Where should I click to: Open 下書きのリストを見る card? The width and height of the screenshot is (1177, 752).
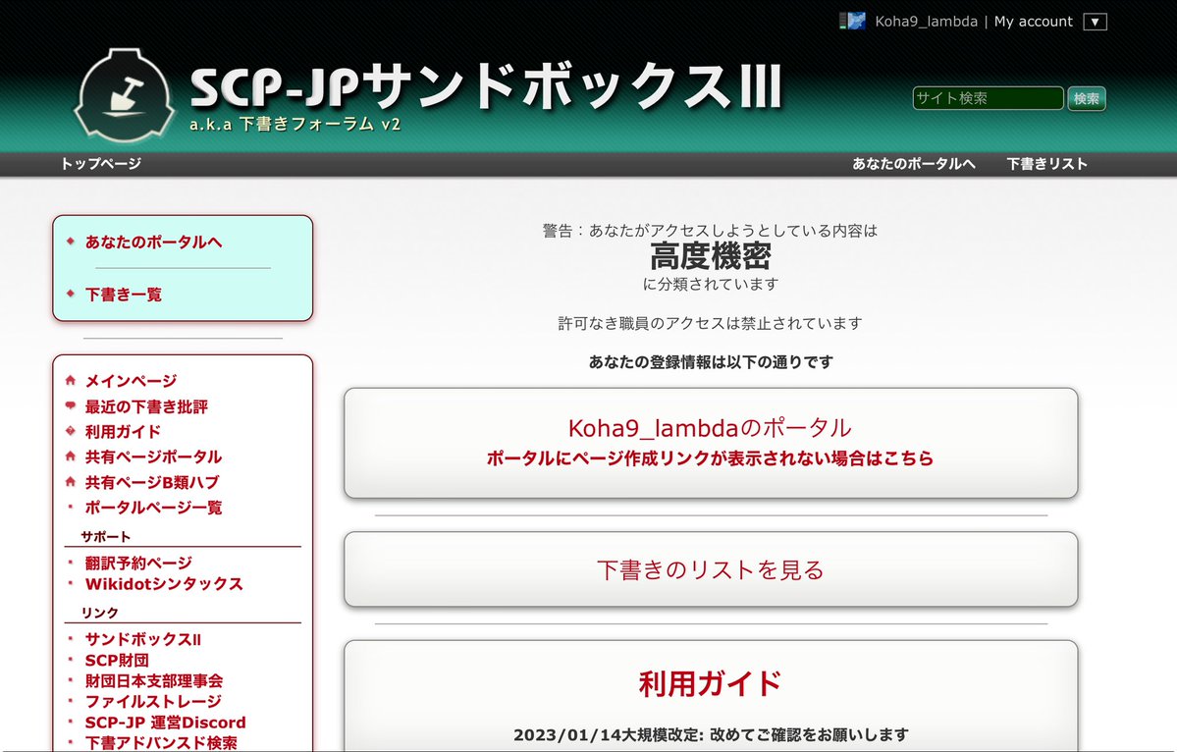click(711, 569)
